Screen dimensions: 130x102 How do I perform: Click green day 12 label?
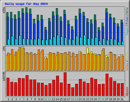(50, 99)
